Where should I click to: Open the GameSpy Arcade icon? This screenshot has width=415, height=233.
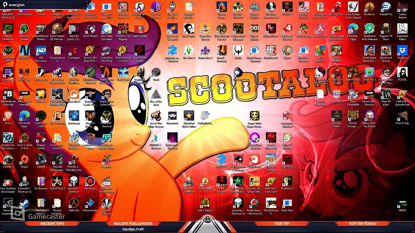click(x=24, y=32)
